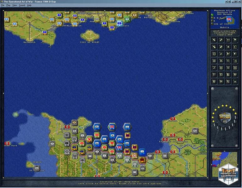
Task: Select the gray HQ unit on Jersey
Action: [x=36, y=168]
